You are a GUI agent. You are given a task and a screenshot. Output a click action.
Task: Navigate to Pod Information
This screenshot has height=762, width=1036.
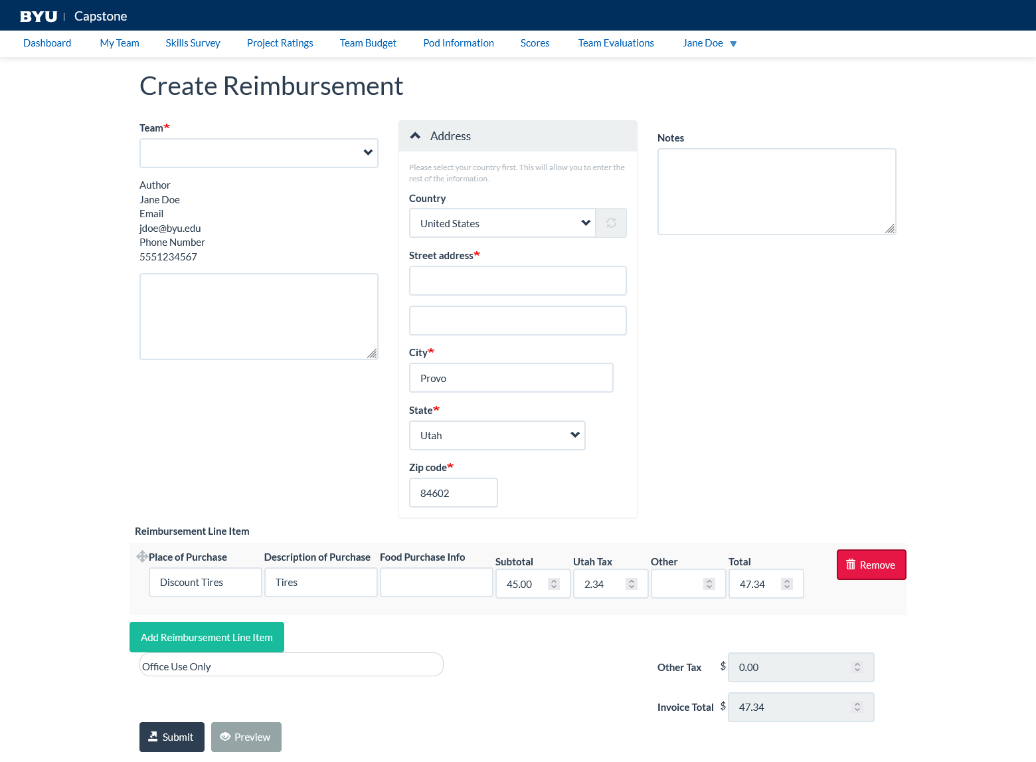[x=458, y=43]
